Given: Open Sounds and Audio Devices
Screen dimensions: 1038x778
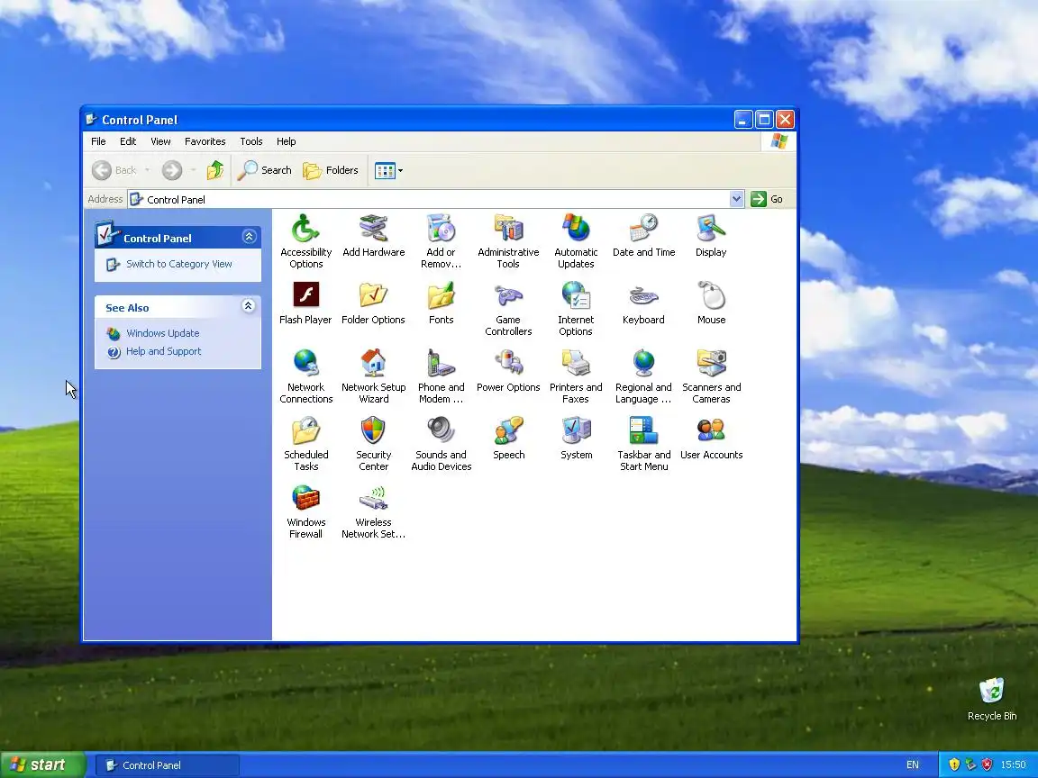Looking at the screenshot, I should 441,443.
